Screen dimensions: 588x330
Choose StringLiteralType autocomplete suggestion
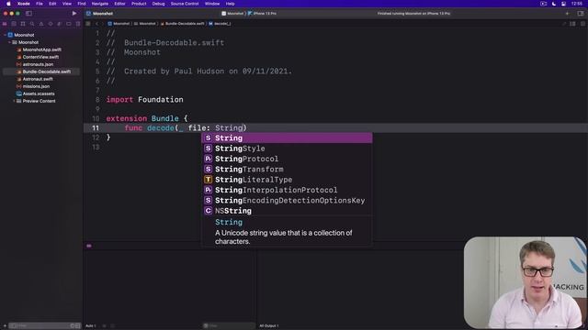[288, 180]
